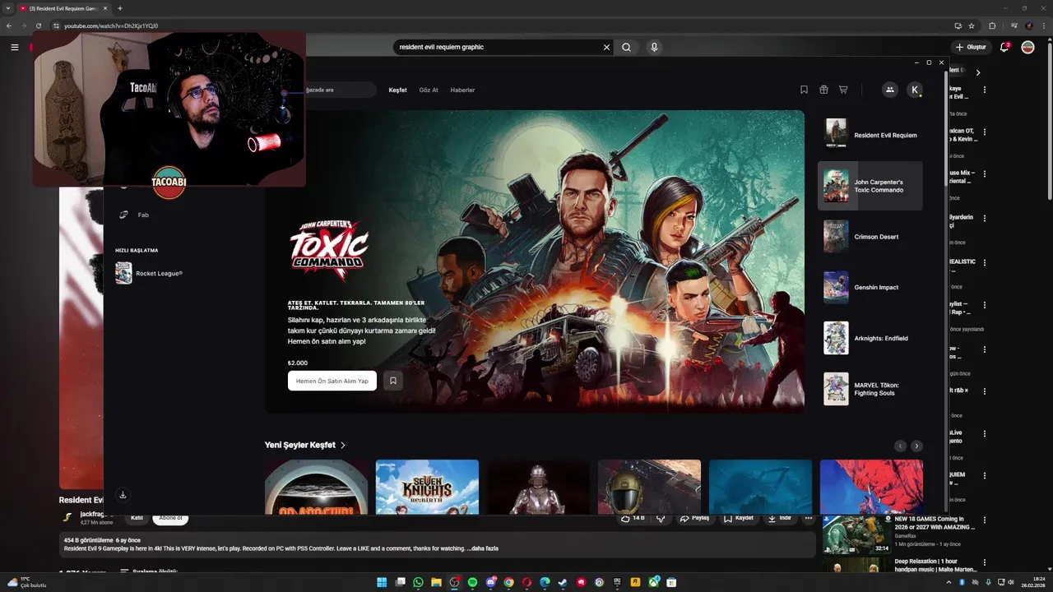Add Toxic Commando to wishlist bookmark

pos(393,381)
